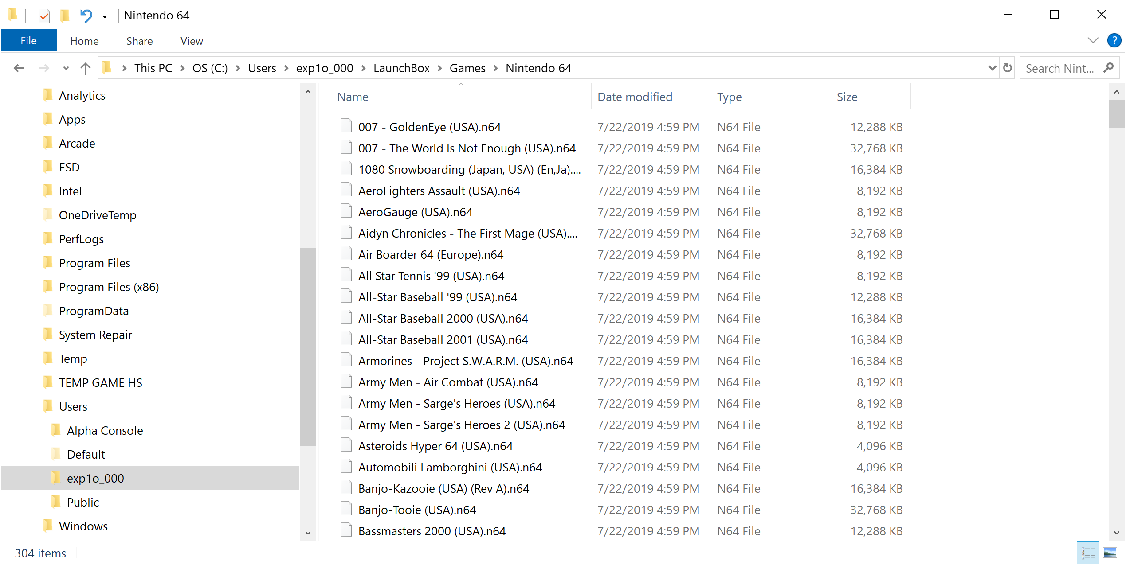
Task: Select 007 - The World Is Not Enough file
Action: (x=467, y=148)
